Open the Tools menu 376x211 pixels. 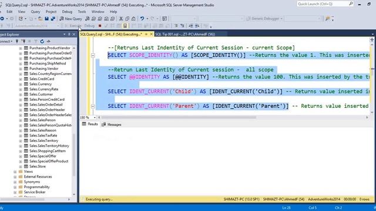coord(82,12)
